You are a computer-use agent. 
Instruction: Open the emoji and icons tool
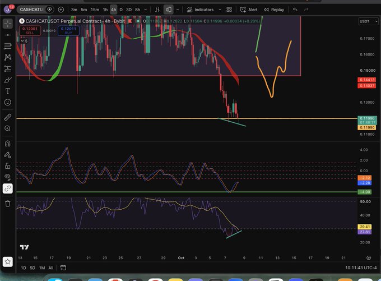(7, 102)
